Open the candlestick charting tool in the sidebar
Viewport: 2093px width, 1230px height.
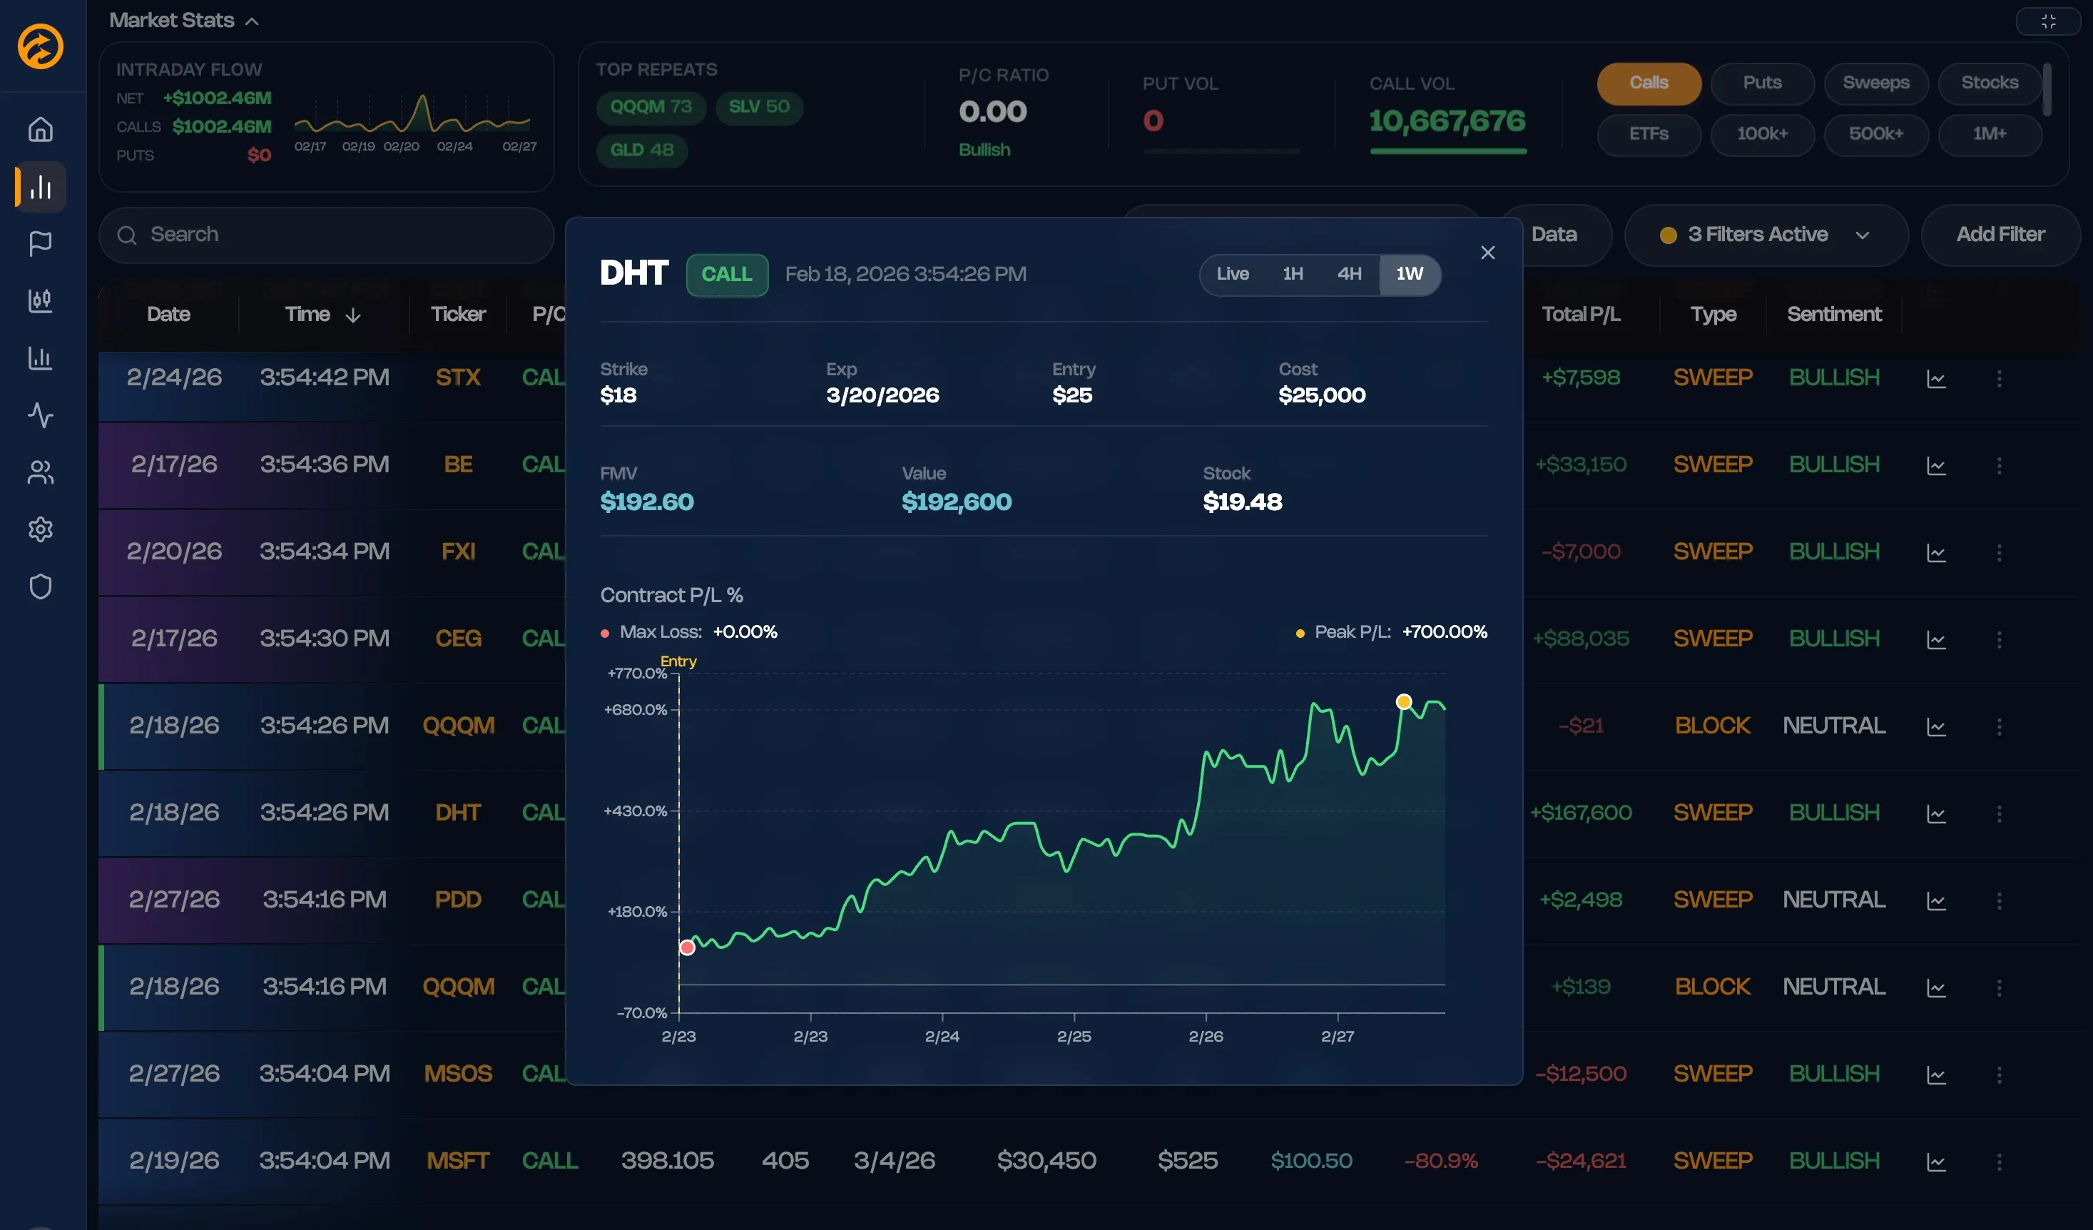[x=39, y=302]
